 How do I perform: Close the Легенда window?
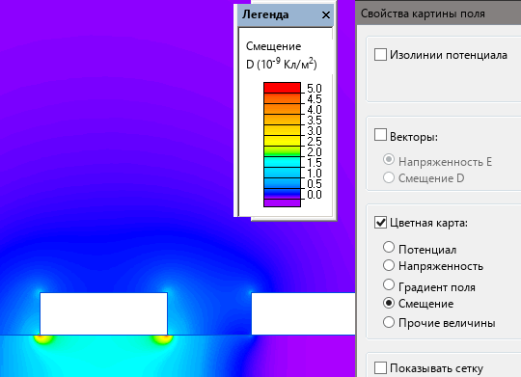(326, 15)
